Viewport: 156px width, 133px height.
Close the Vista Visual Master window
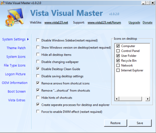point(153,3)
